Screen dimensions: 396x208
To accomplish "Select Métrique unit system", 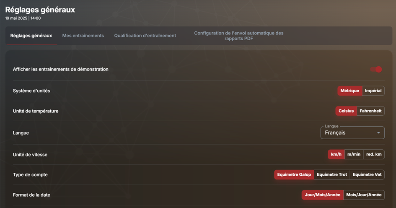I will [x=349, y=91].
